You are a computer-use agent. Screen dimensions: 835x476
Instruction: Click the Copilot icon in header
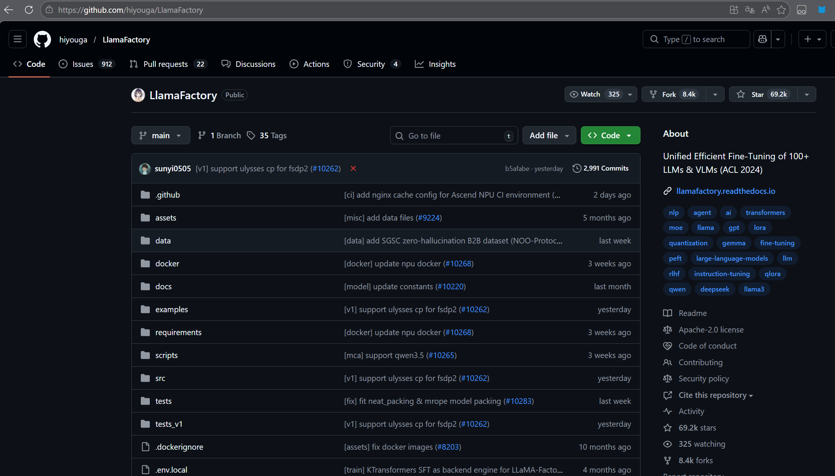click(763, 39)
